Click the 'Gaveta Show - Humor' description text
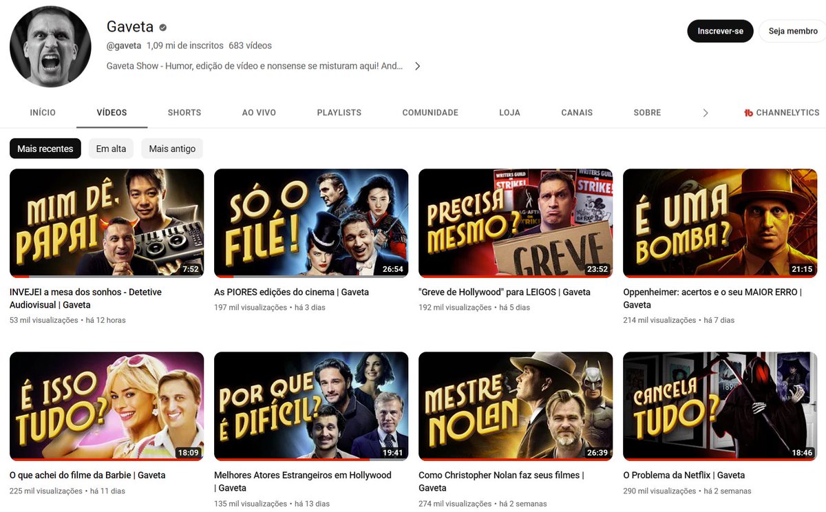Image resolution: width=826 pixels, height=512 pixels. (x=255, y=67)
